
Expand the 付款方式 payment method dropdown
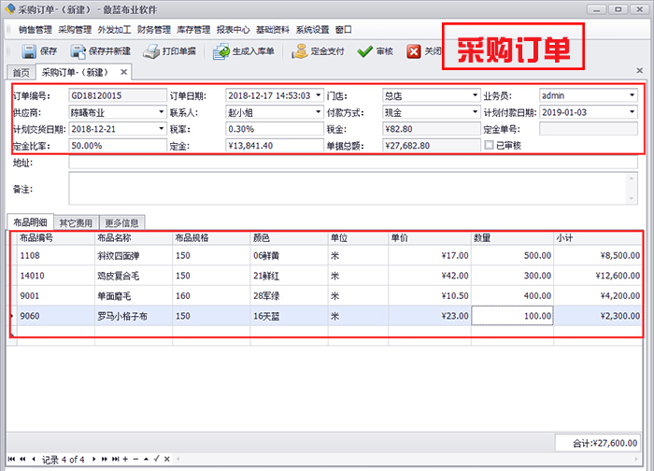click(473, 112)
